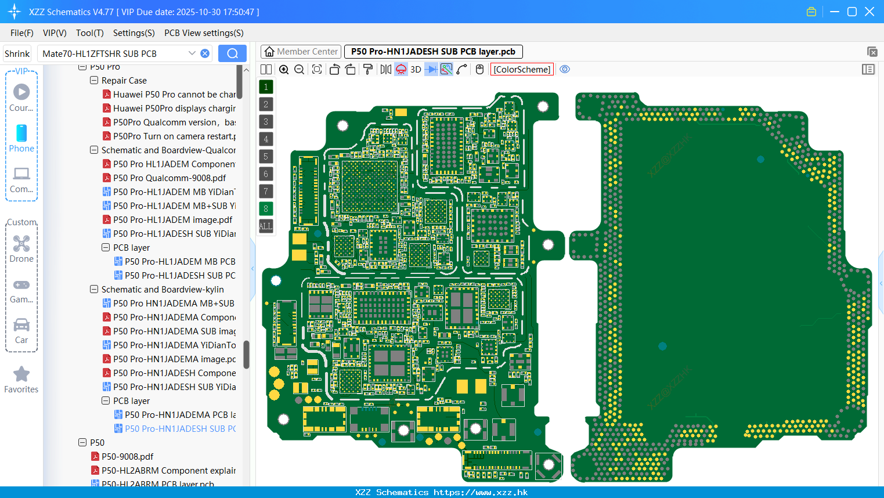The height and width of the screenshot is (498, 884).
Task: Show PCB layer 3
Action: pyautogui.click(x=266, y=122)
